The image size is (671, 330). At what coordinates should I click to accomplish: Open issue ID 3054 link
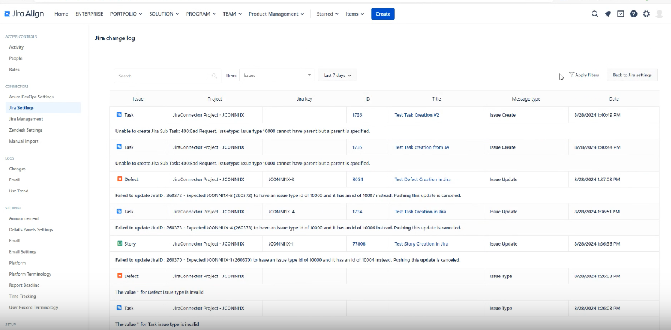point(358,179)
